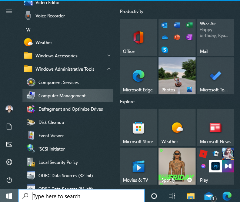Open Task View on the taskbar
This screenshot has width=240, height=202.
pos(172,196)
